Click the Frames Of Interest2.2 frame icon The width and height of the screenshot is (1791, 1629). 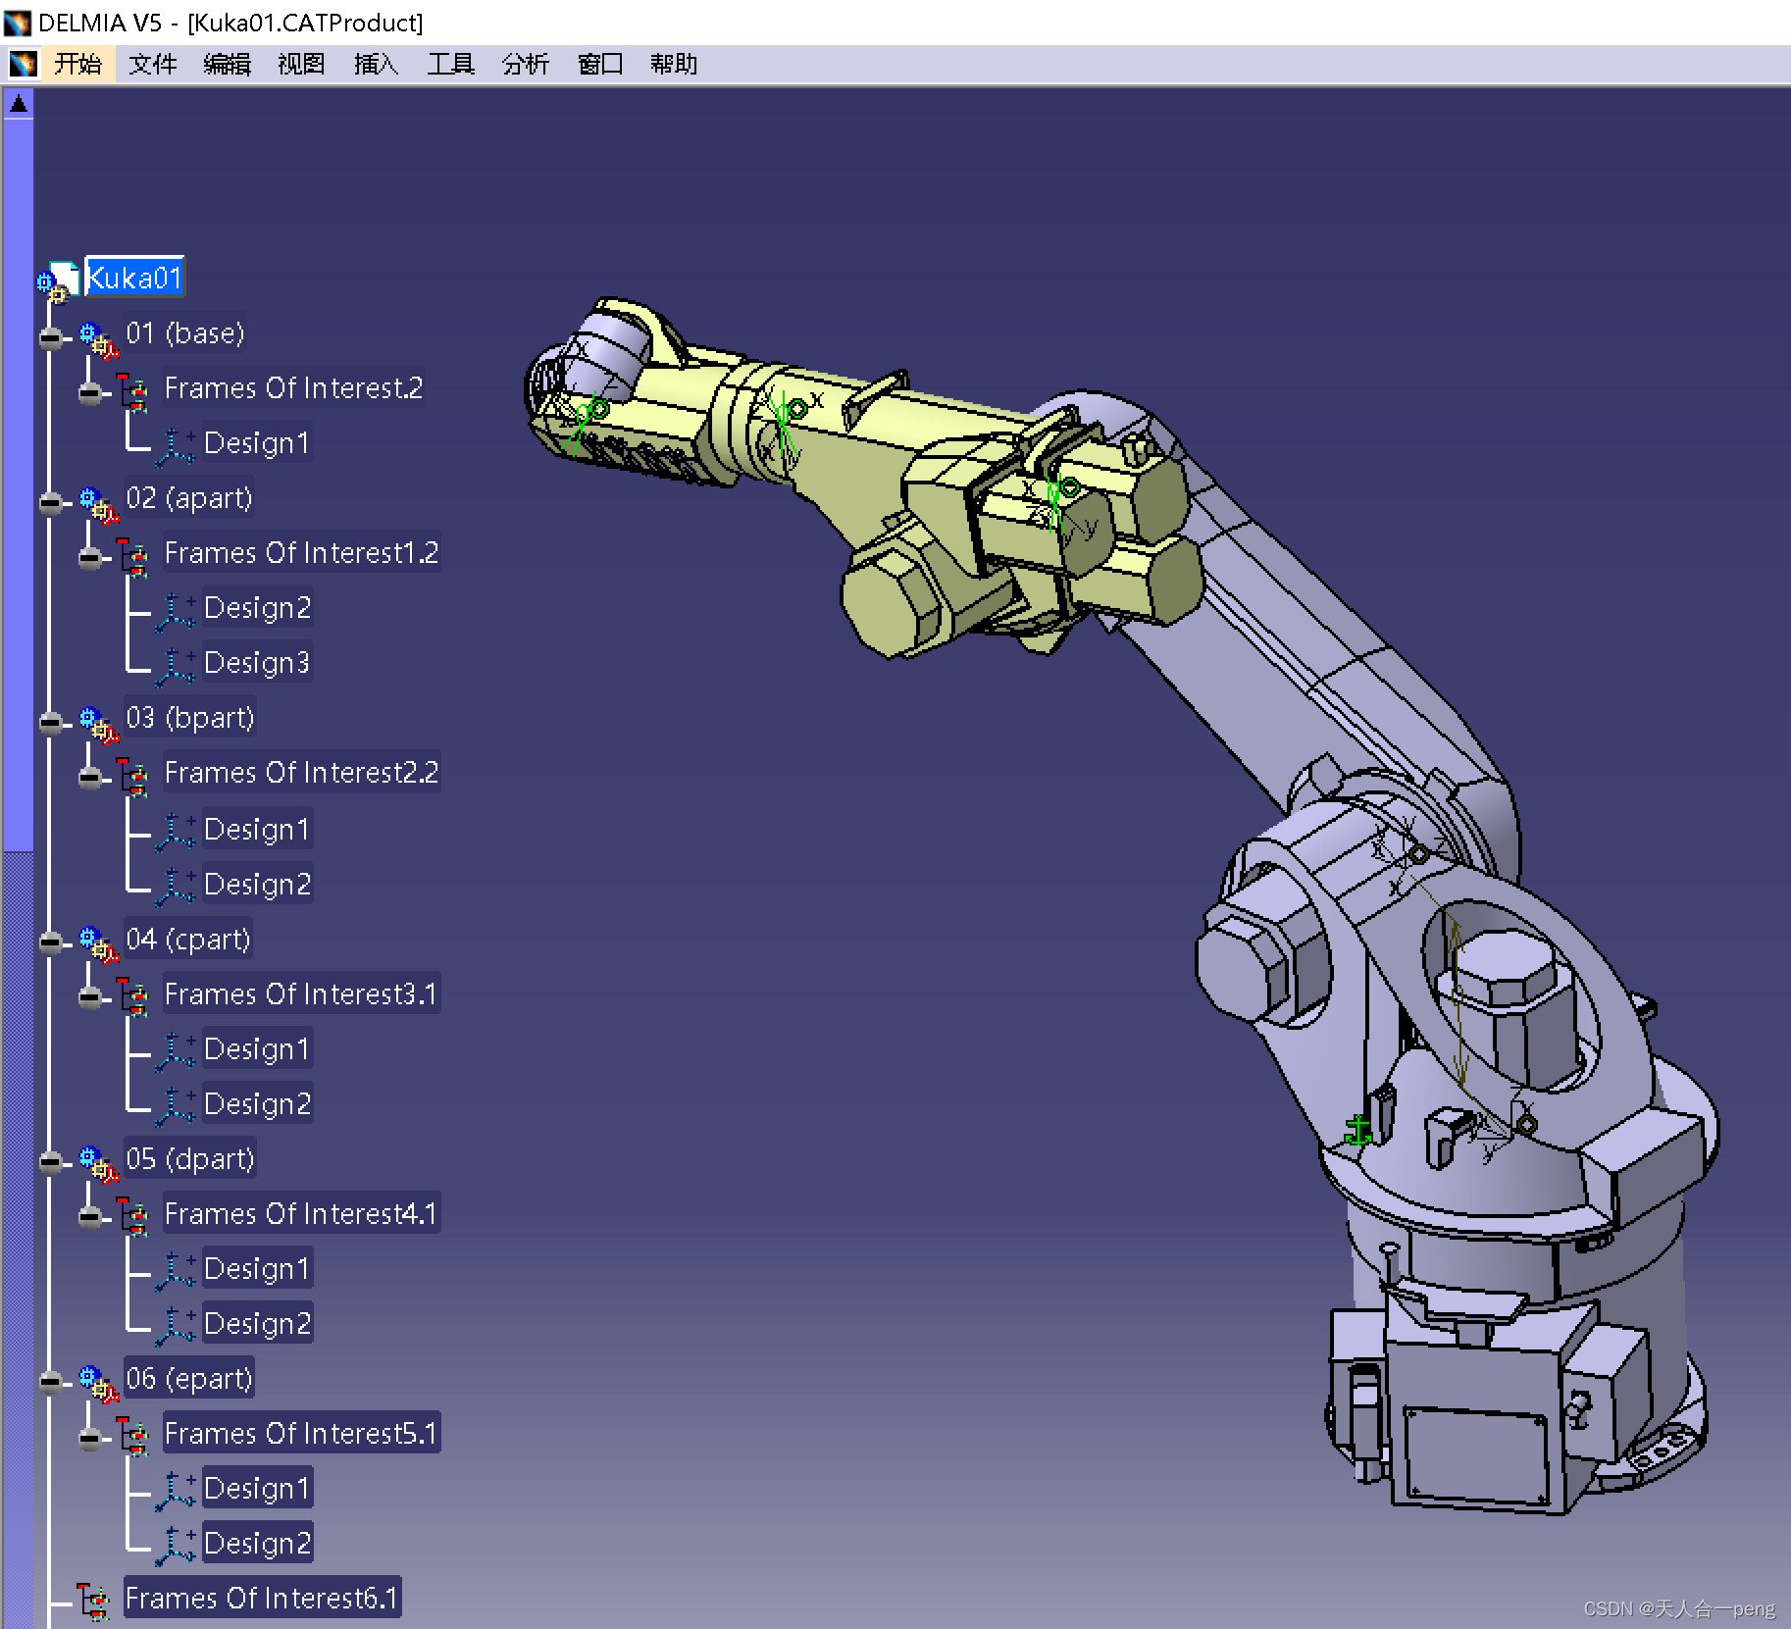pos(134,777)
